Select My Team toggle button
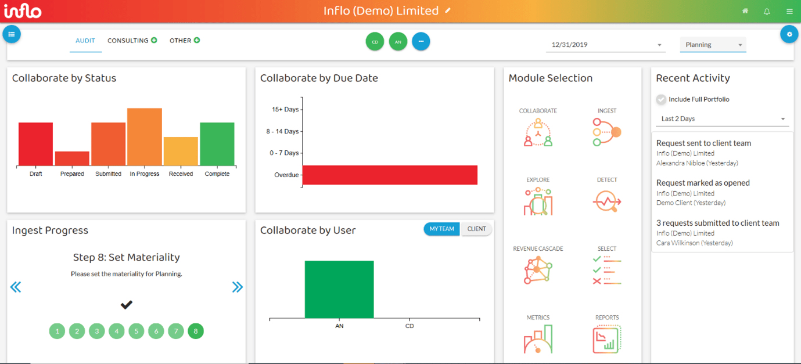 tap(441, 229)
